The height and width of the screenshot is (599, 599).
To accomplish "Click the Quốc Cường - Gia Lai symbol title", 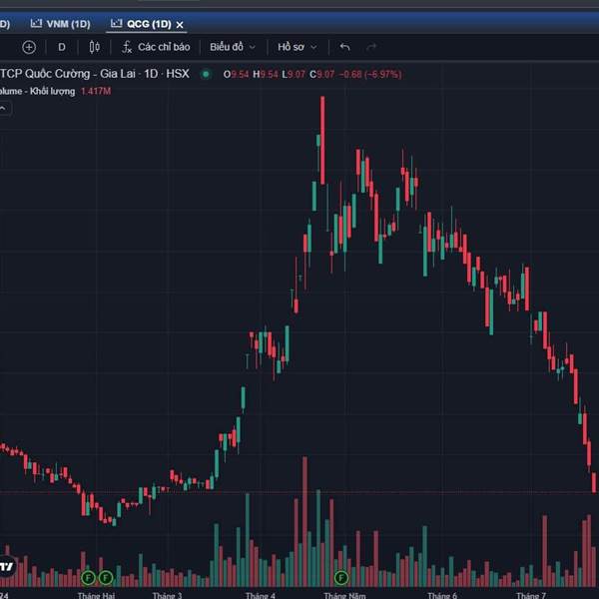I will coord(95,74).
